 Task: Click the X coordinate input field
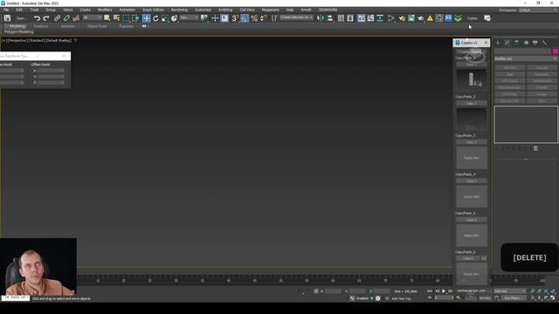click(x=333, y=291)
